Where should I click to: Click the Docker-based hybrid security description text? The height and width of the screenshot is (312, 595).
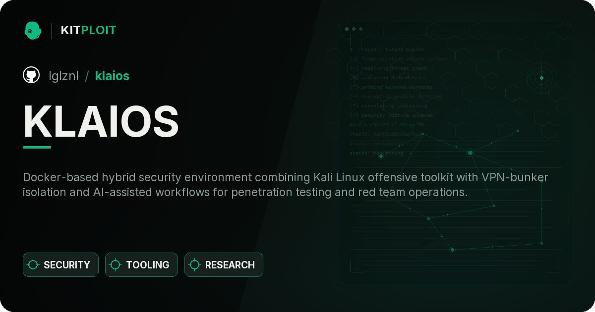coord(285,185)
